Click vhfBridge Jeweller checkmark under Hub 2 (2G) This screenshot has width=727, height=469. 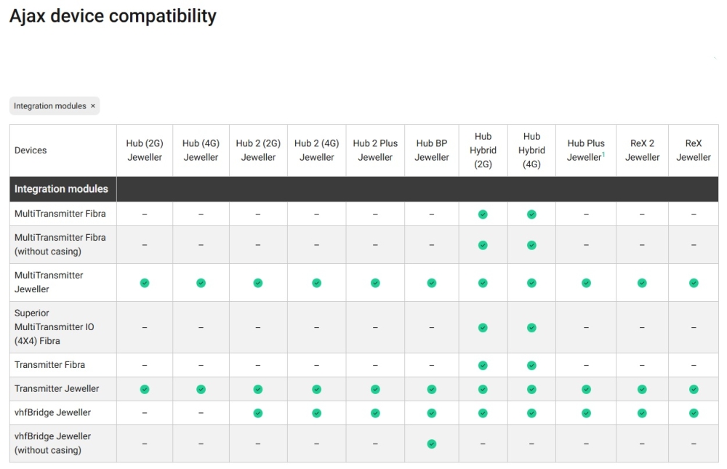click(x=258, y=413)
